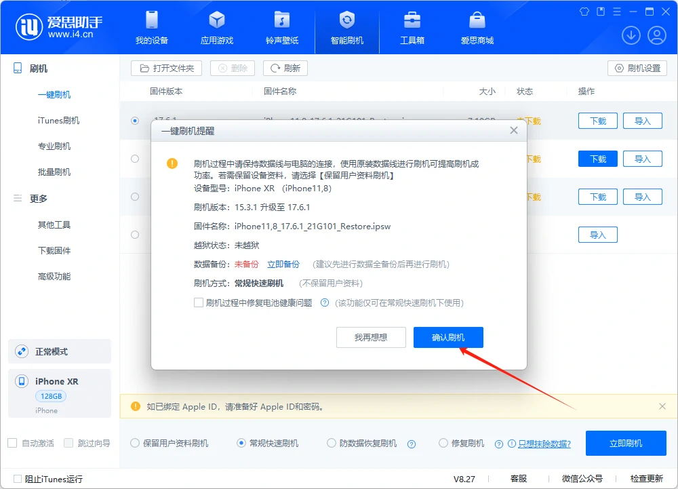Check 刷机过程中修复电池健康问题 box
This screenshot has height=489, width=678.
[x=199, y=302]
